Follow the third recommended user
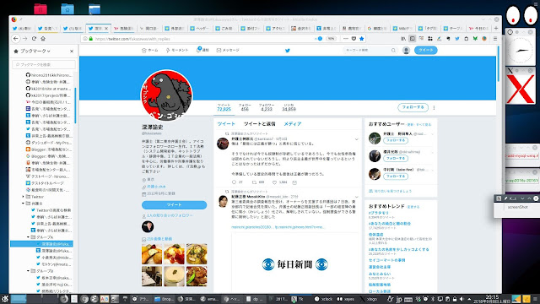Viewport: 540px width, 304px height. (x=396, y=176)
